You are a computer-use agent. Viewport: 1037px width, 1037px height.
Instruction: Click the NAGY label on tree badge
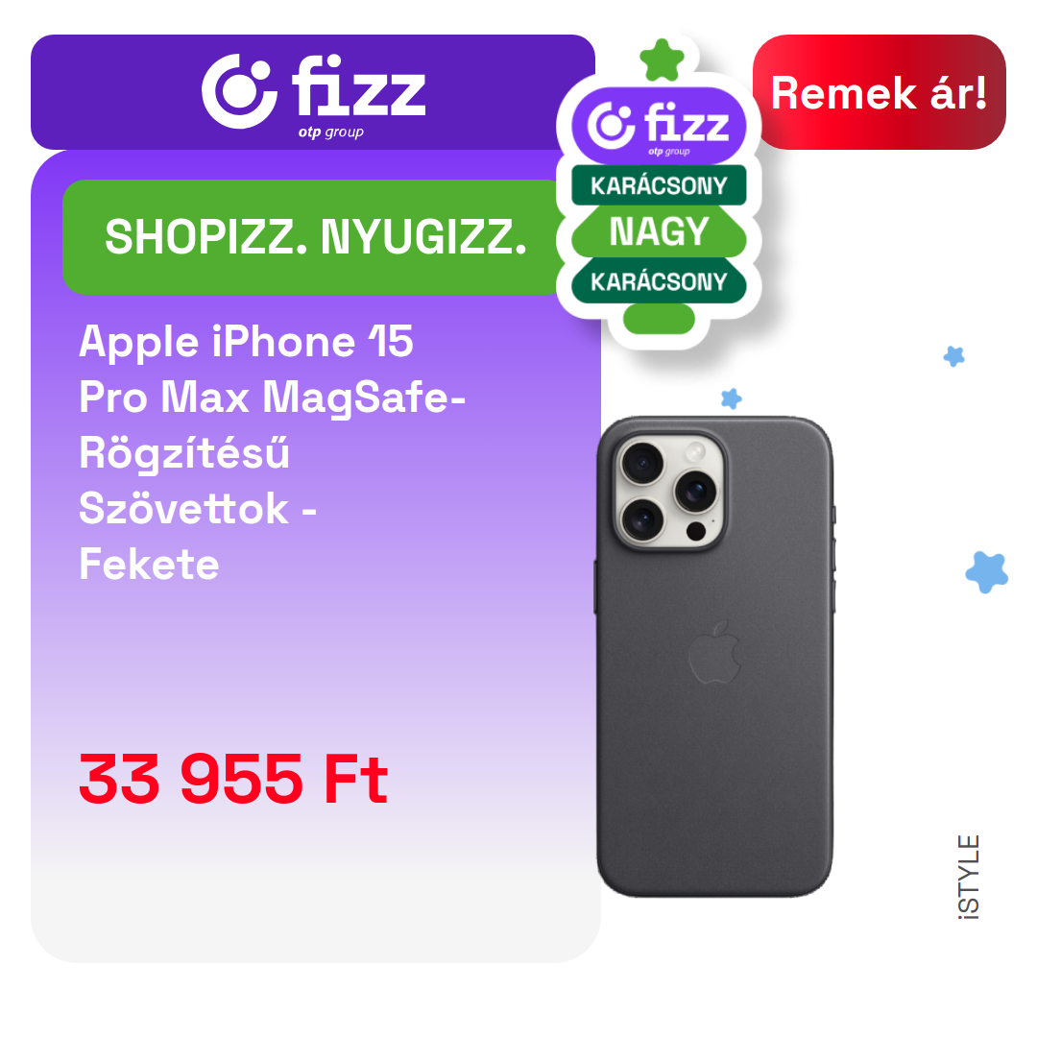click(x=659, y=231)
